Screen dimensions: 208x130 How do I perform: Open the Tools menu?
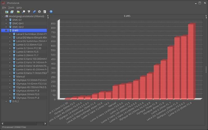click(x=11, y=7)
